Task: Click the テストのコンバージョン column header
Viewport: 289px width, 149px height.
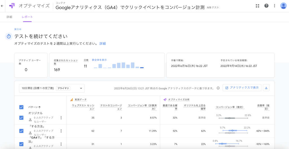Action: 111,107
